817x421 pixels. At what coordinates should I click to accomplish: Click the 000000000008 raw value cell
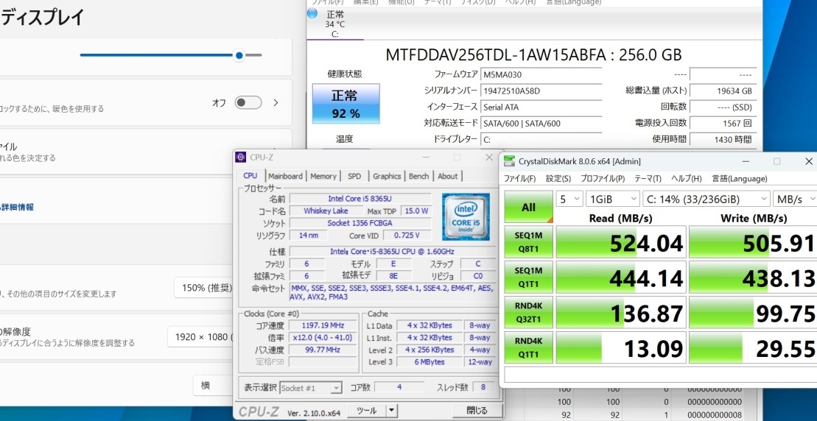point(715,415)
